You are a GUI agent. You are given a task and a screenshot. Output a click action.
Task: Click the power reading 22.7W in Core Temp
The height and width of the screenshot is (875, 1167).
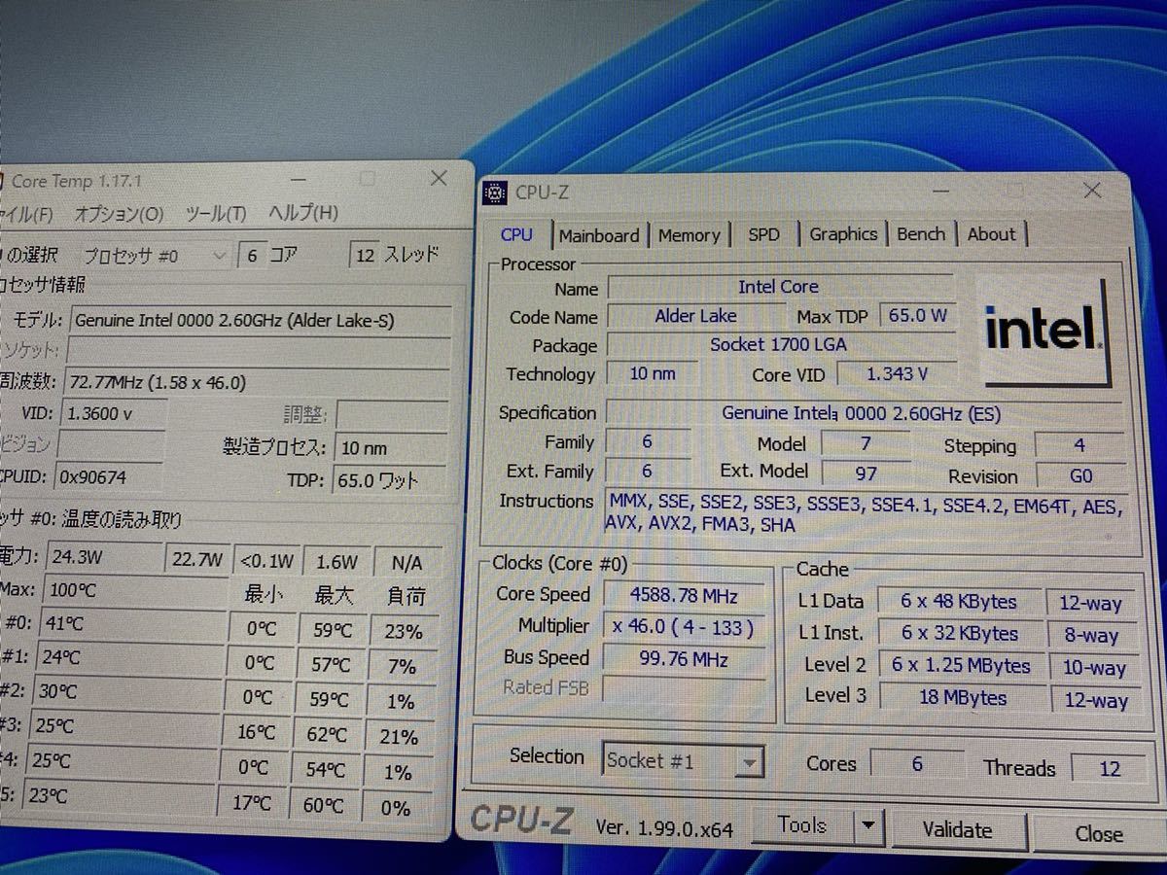coord(197,559)
